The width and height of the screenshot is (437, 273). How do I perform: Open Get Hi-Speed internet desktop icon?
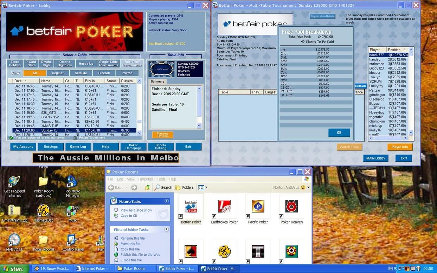(x=14, y=186)
